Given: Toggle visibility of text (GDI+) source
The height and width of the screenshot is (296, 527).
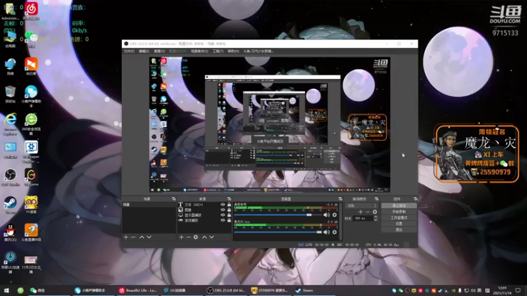Looking at the screenshot, I should 223,205.
